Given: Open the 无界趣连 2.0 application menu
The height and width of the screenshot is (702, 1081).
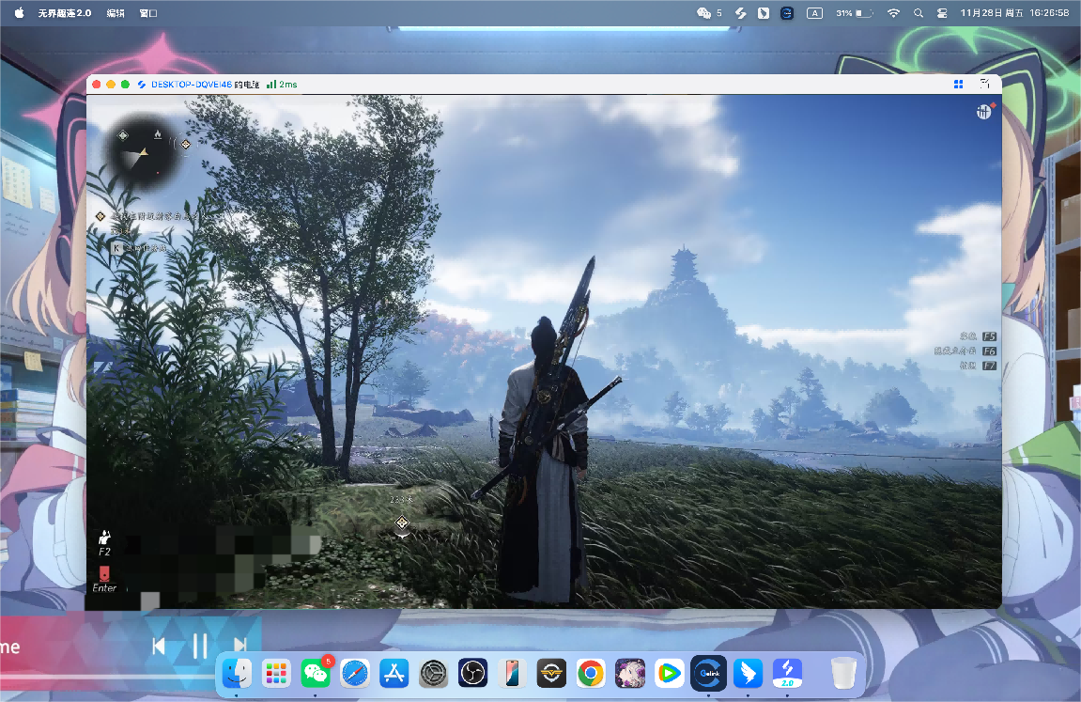Looking at the screenshot, I should pos(65,13).
